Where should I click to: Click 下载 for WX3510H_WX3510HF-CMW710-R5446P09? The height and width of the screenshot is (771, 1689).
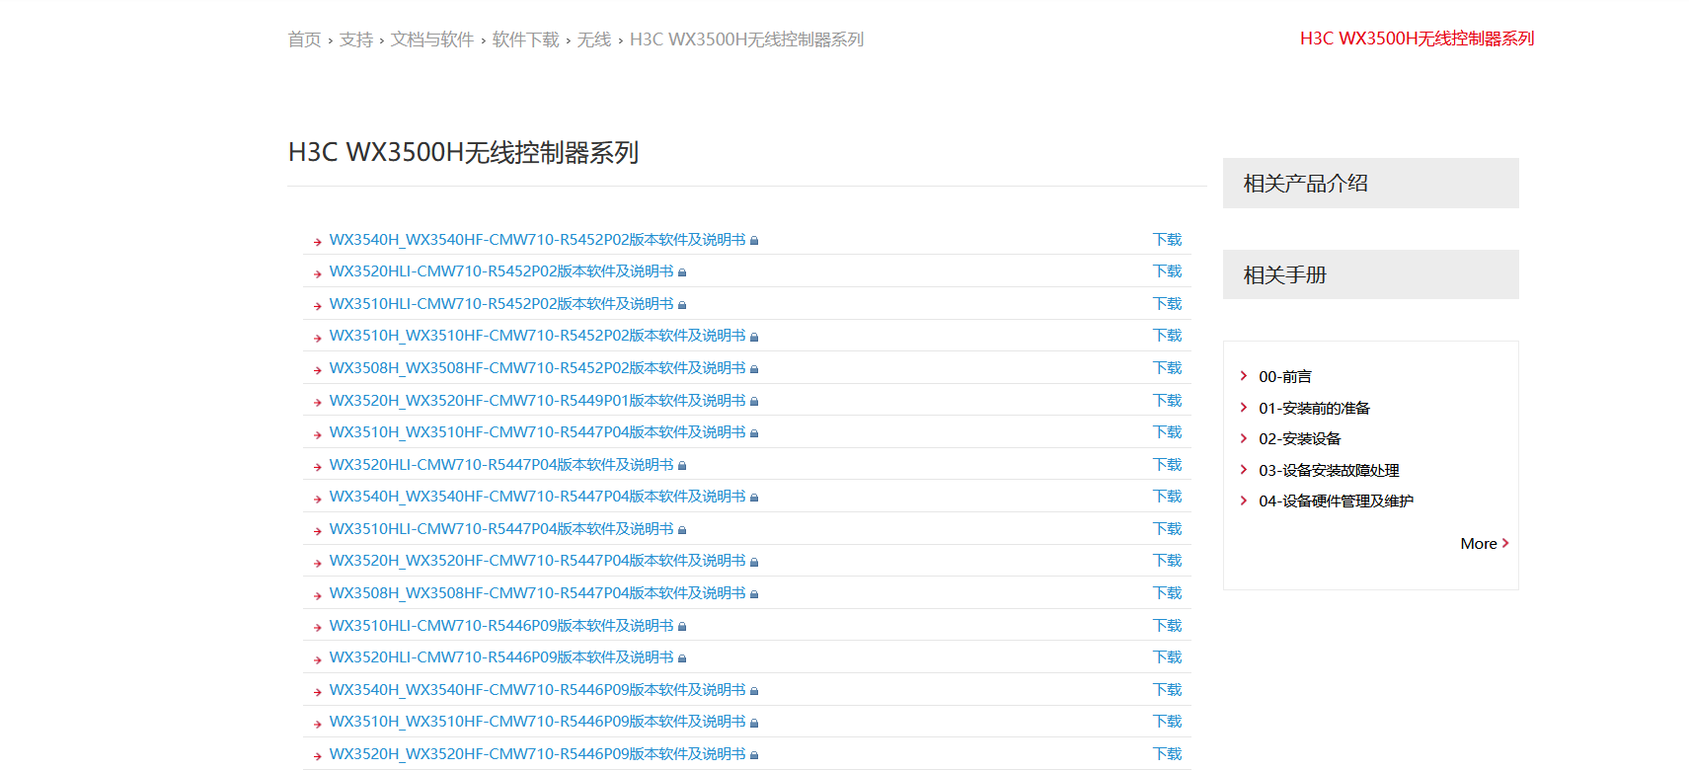click(1167, 722)
